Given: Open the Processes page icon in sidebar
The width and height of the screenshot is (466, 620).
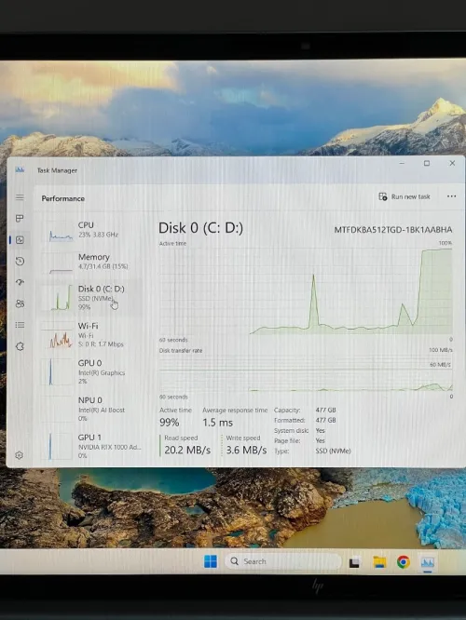Looking at the screenshot, I should pyautogui.click(x=20, y=218).
